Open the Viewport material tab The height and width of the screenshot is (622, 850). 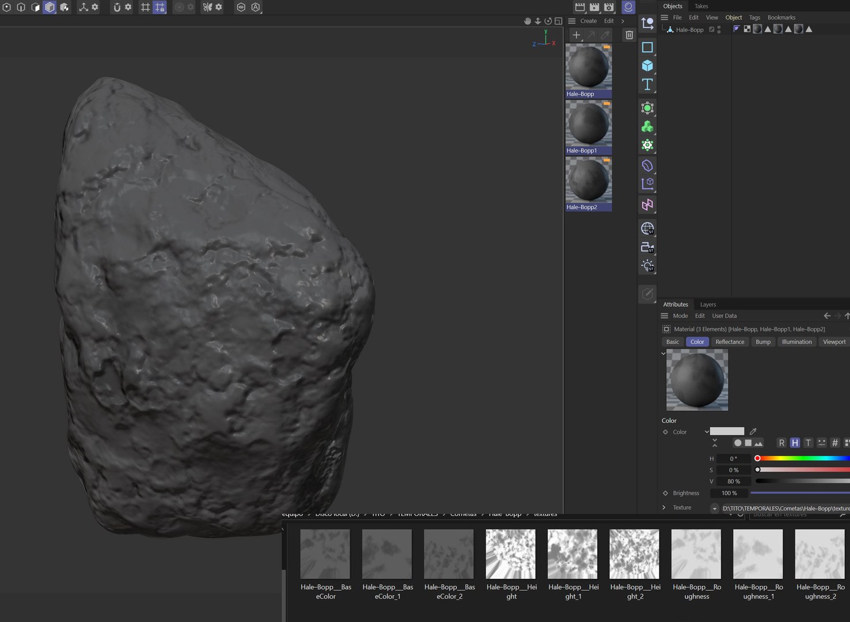coord(834,342)
